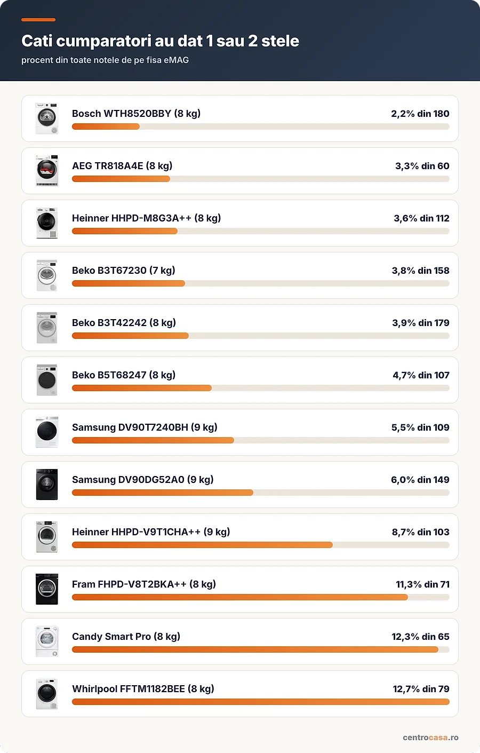Click the Heinner HHPD-V9T1CHA++ 8,7% bar

tap(261, 545)
